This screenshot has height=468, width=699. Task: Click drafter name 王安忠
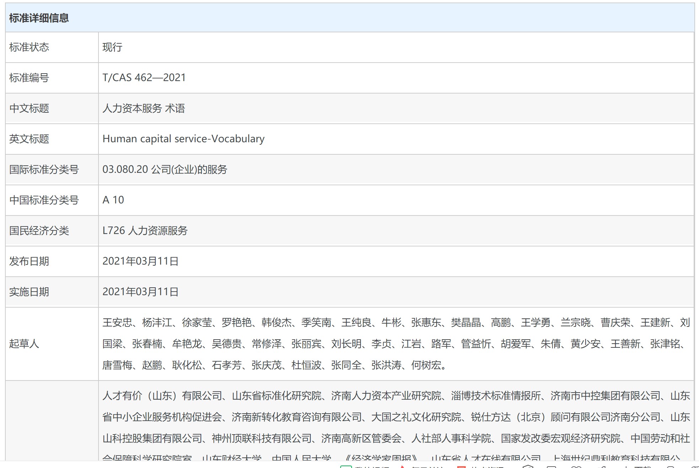pos(117,323)
